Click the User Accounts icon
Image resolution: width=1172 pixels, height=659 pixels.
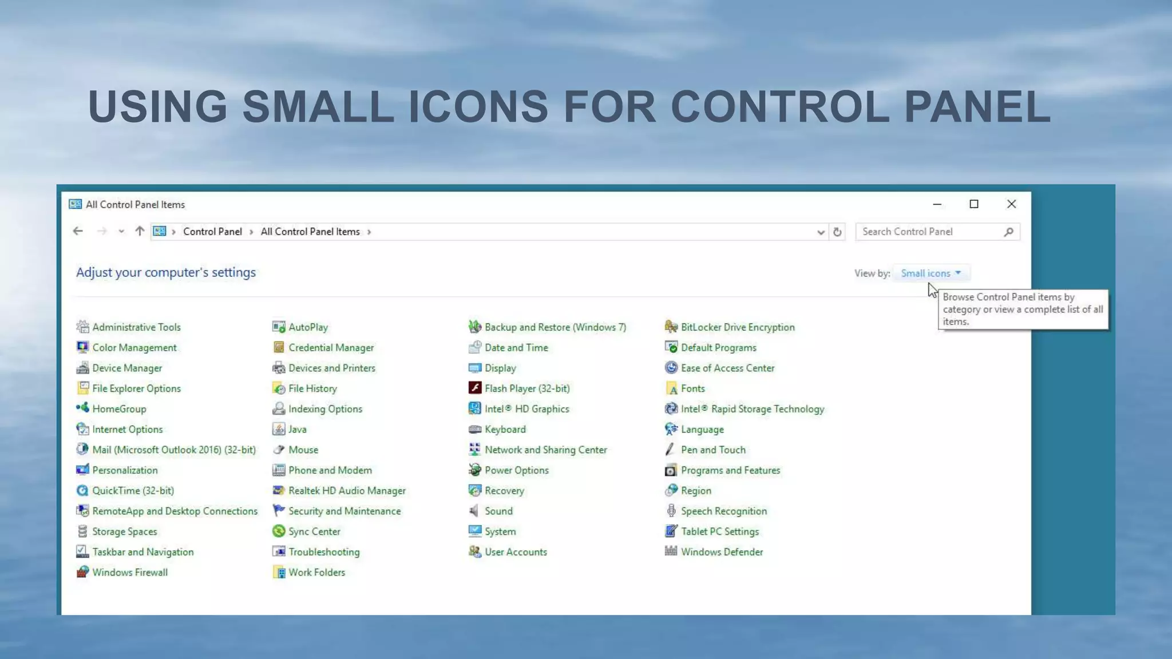[x=475, y=551]
